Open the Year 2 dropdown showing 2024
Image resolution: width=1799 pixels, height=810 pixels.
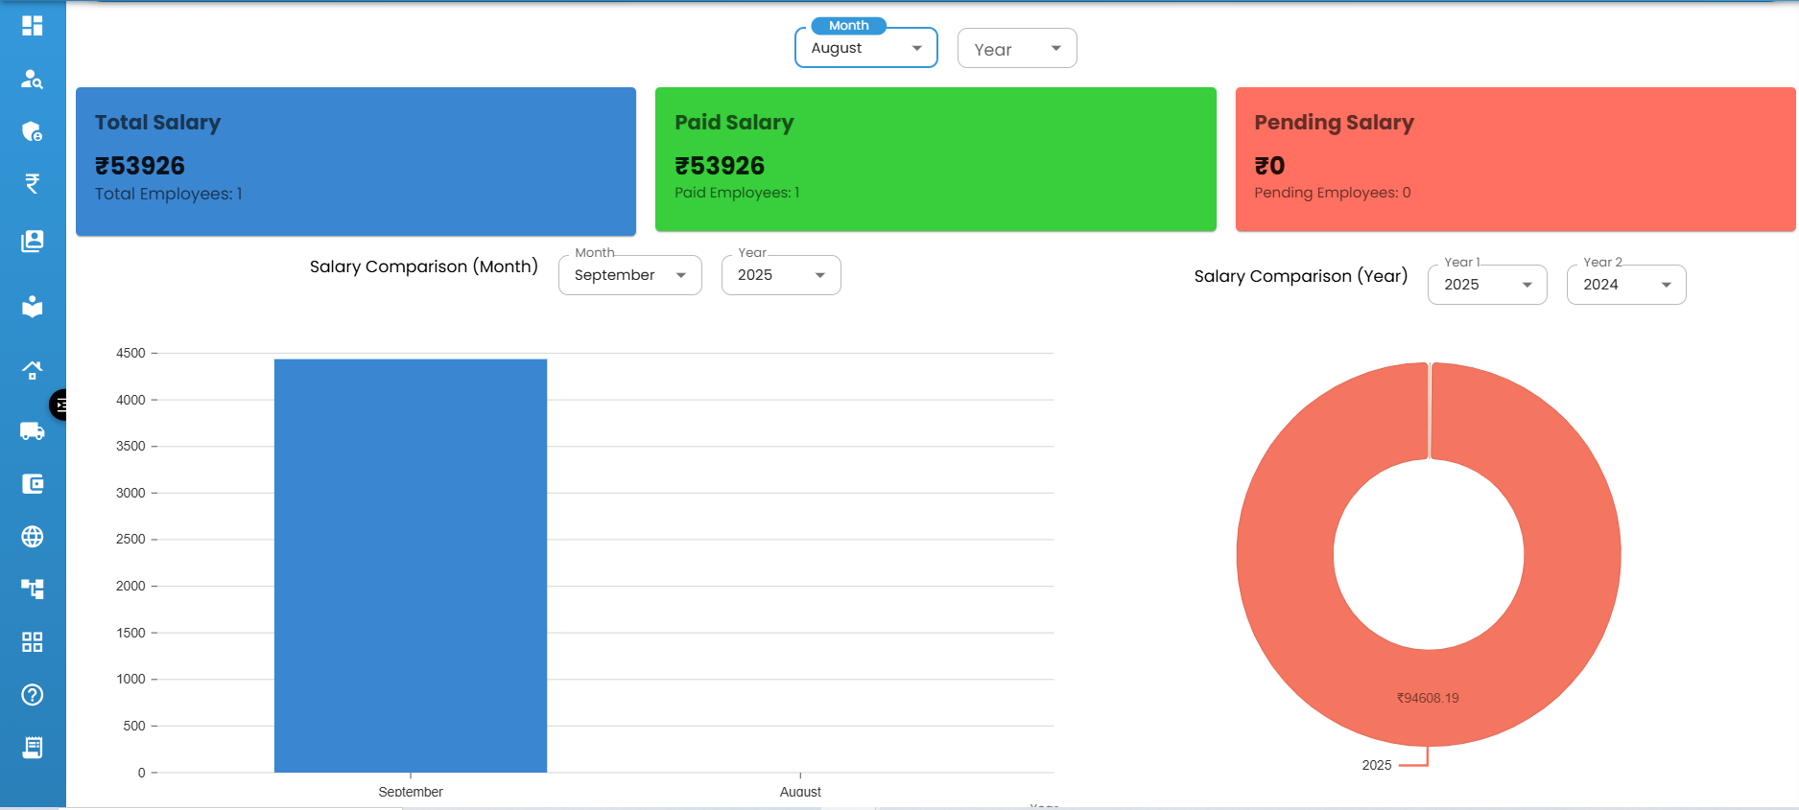coord(1625,286)
